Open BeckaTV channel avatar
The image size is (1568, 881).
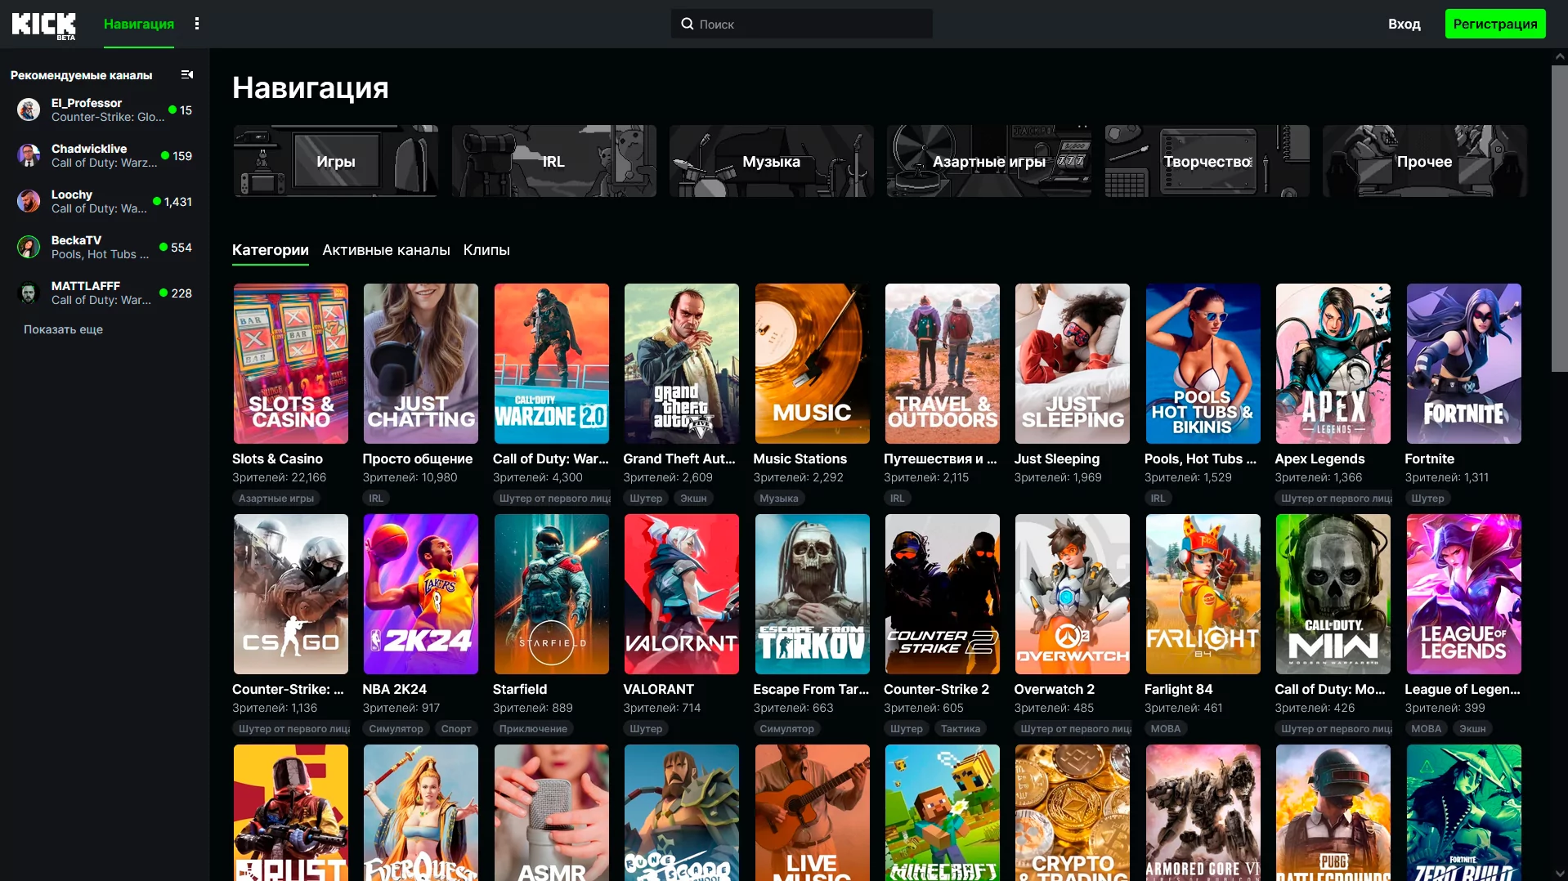pyautogui.click(x=29, y=247)
